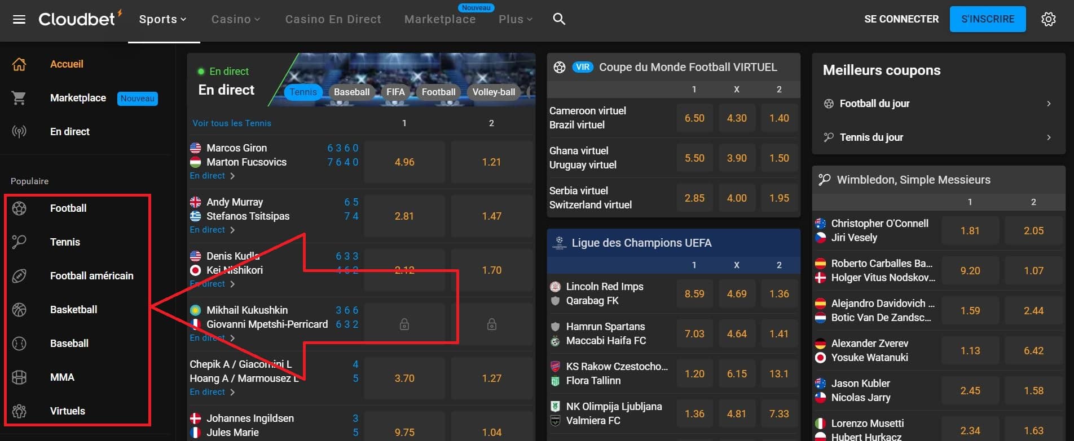Open En direct link under Chepik/Giacomini match
Image resolution: width=1074 pixels, height=441 pixels.
coord(213,392)
